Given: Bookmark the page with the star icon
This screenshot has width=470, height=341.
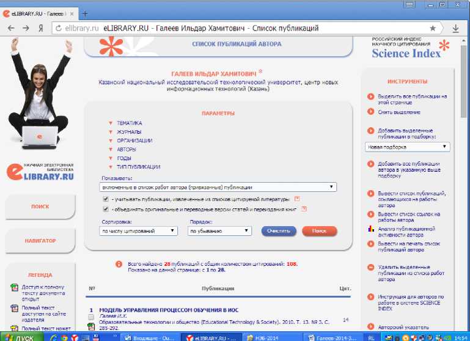Looking at the screenshot, I should (x=433, y=28).
